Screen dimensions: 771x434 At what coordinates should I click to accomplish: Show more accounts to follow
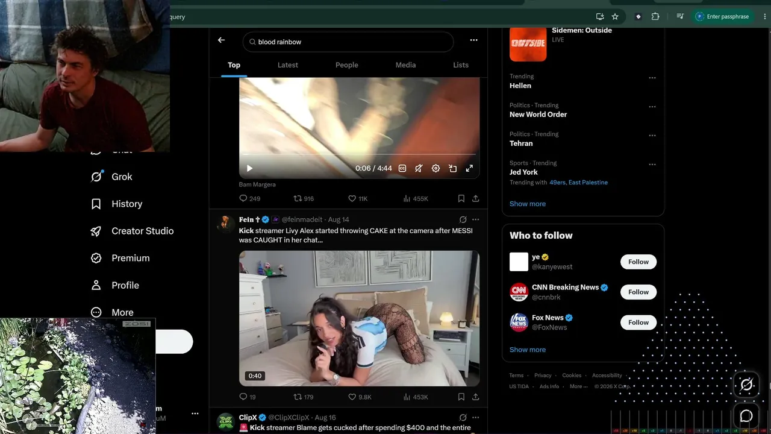[x=528, y=350]
